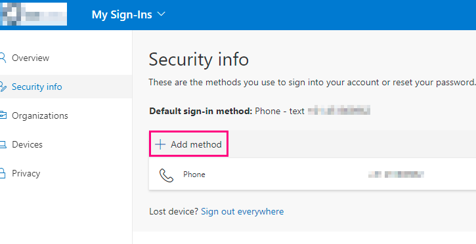Click the plus icon beside Add method
The width and height of the screenshot is (476, 244).
click(x=160, y=144)
